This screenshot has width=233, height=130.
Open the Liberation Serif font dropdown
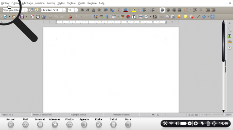coord(64,10)
